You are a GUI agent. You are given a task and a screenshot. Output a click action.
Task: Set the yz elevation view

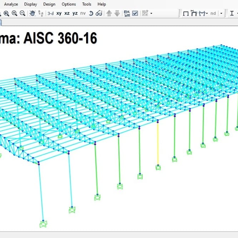(x=75, y=14)
